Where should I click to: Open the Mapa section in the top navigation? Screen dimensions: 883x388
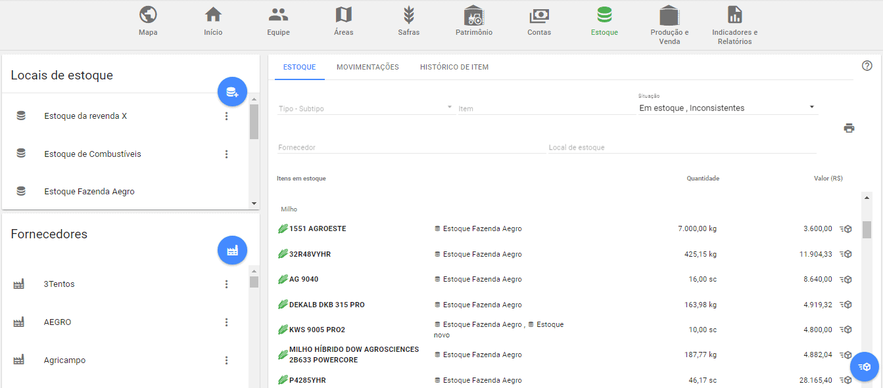[147, 20]
